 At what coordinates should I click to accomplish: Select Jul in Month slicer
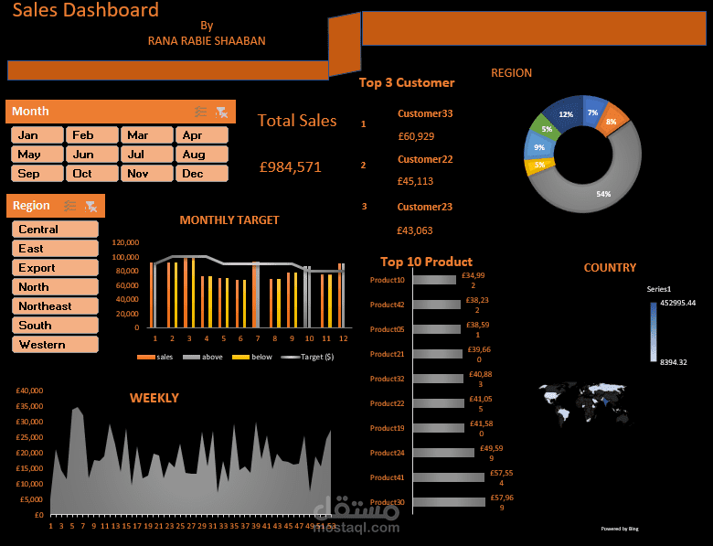[x=147, y=155]
